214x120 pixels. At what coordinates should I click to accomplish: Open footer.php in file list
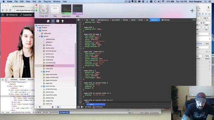point(49,60)
